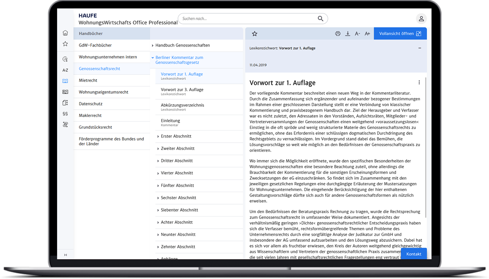
Task: Click the search magnifier icon
Action: [x=320, y=19]
